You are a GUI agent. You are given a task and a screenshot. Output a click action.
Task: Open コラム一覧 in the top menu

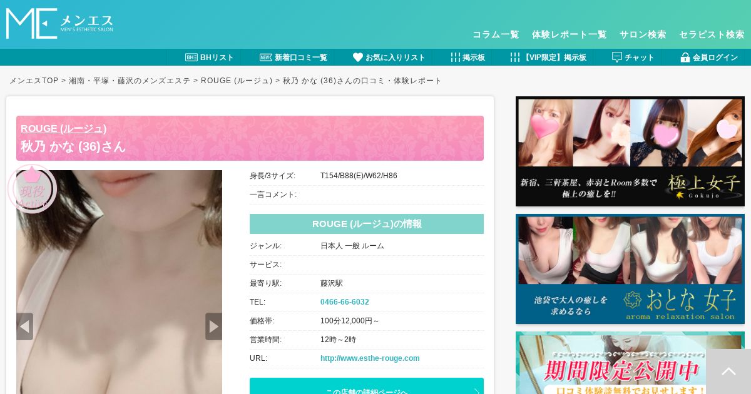tap(496, 34)
